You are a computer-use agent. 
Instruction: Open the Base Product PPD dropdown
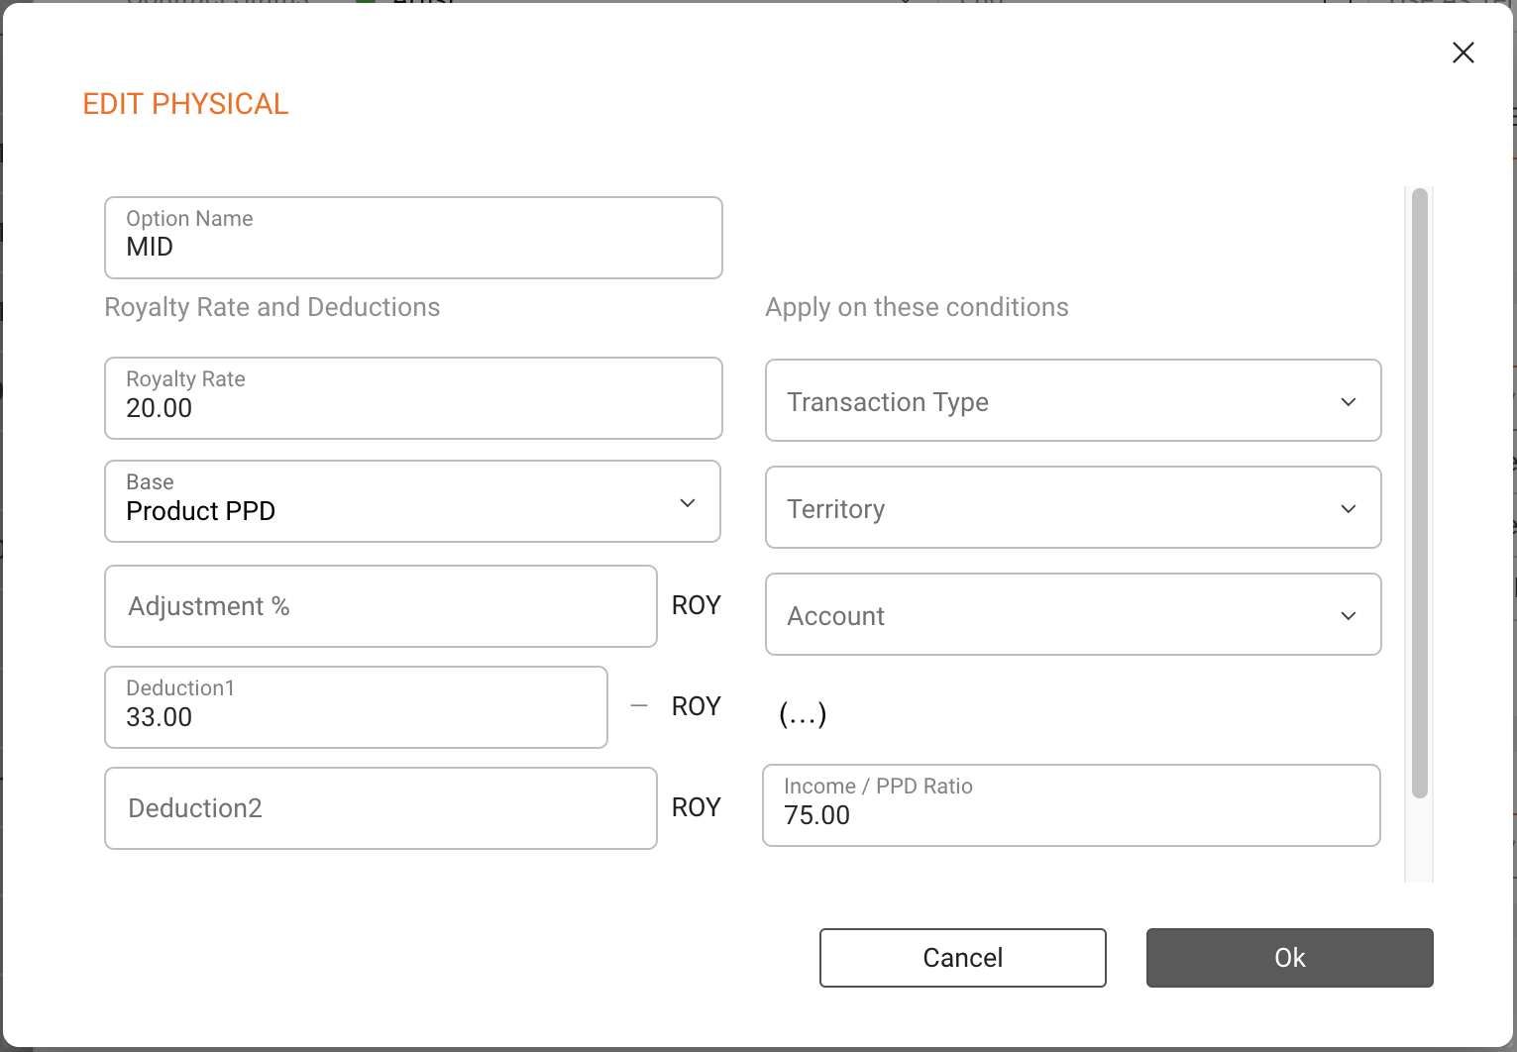tap(412, 501)
